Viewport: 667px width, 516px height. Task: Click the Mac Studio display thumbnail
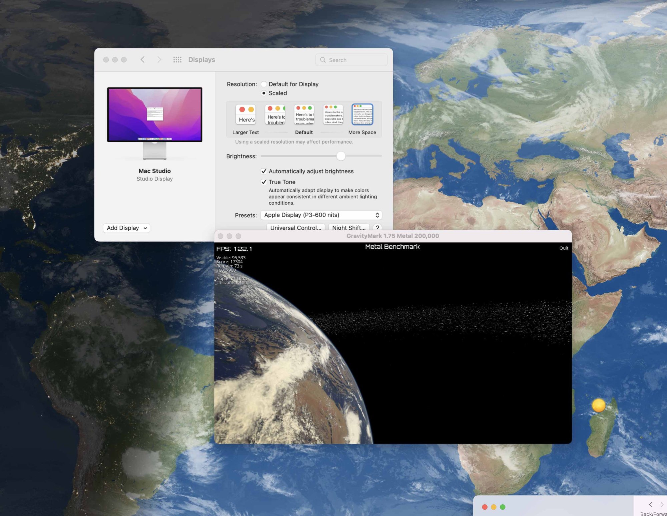coord(154,115)
